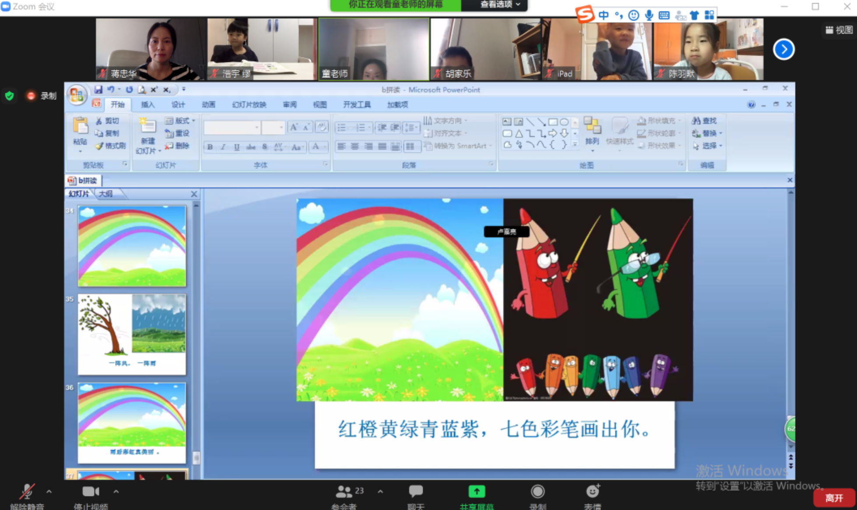Click 童老师 participant video tile
Screen dimensions: 857x510
coord(374,49)
